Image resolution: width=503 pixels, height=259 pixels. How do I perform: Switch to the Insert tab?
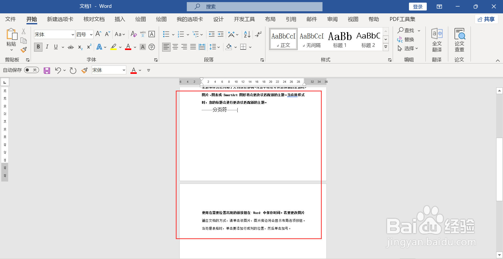click(x=120, y=19)
